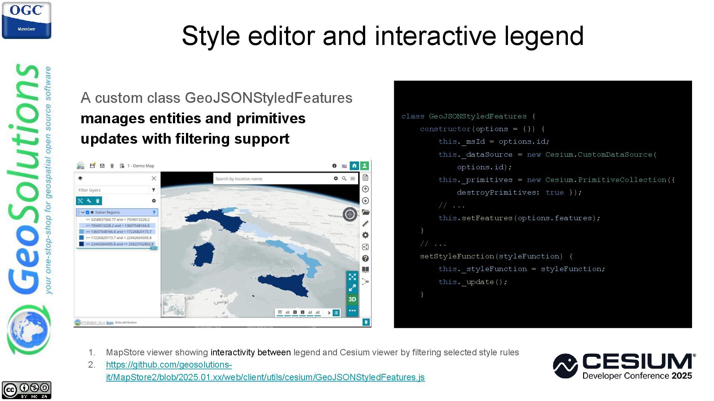
Task: Click the green user account button
Action: pyautogui.click(x=365, y=166)
